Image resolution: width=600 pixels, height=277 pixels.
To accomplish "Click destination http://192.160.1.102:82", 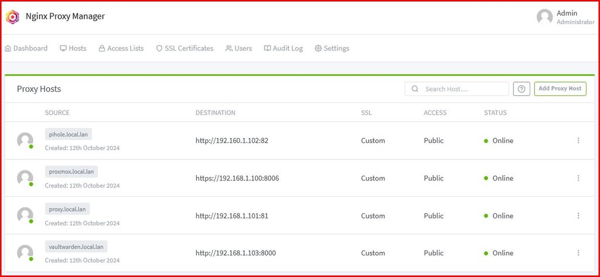I will click(232, 141).
